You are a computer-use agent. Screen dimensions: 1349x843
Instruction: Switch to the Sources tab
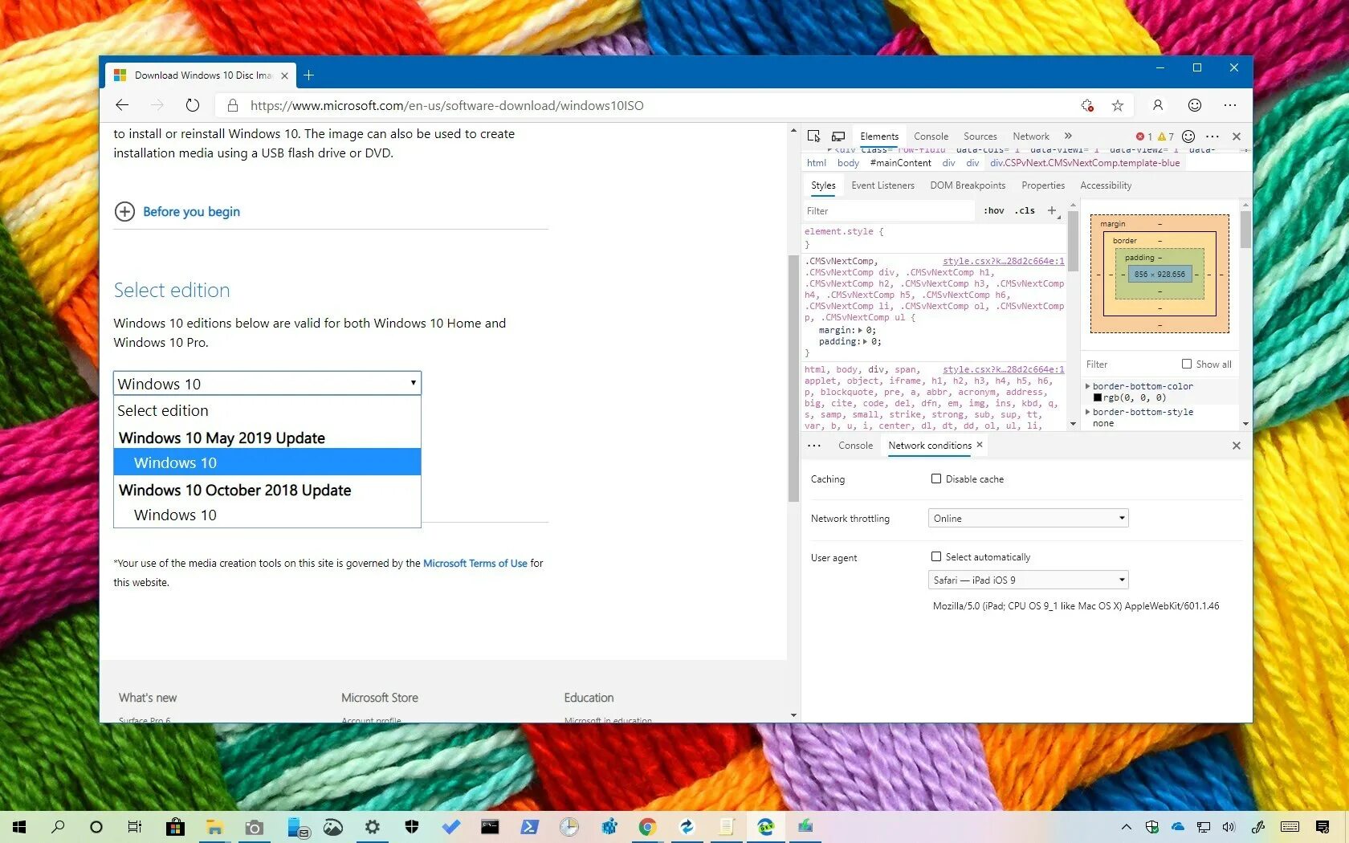coord(980,136)
